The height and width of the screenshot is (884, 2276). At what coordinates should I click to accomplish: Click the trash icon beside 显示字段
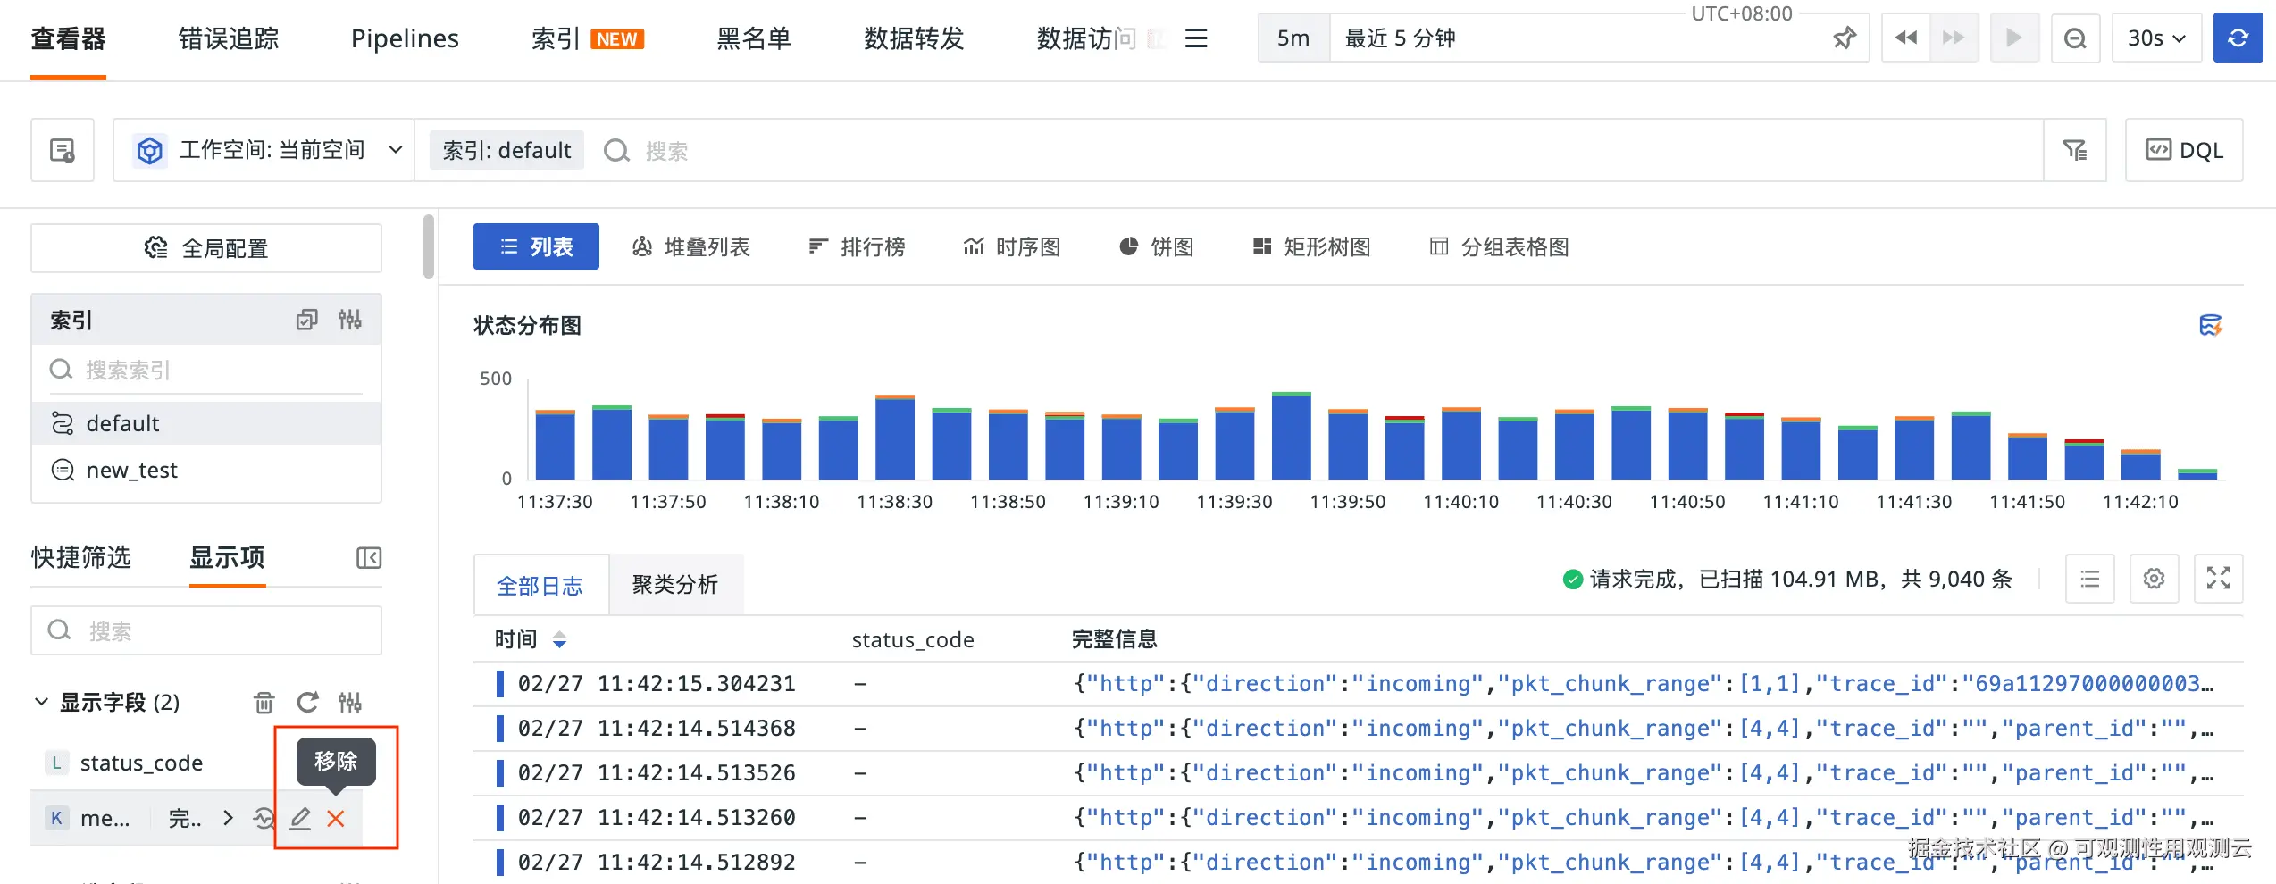(x=264, y=703)
